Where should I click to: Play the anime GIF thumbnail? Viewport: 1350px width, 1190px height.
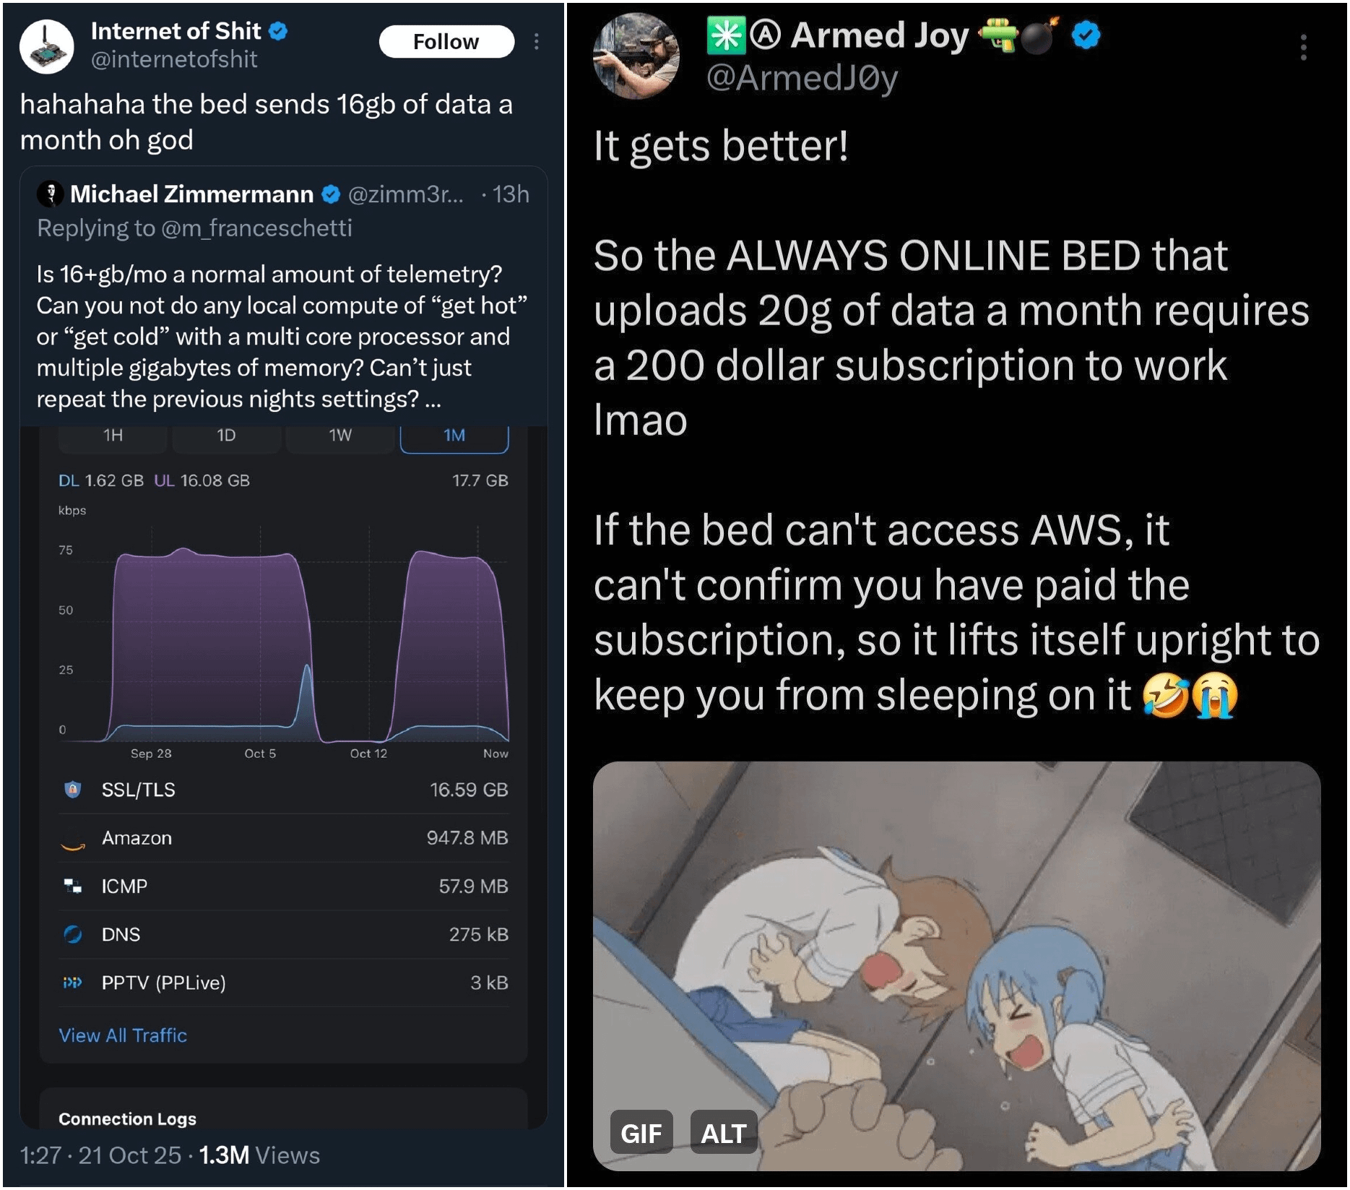pyautogui.click(x=956, y=967)
